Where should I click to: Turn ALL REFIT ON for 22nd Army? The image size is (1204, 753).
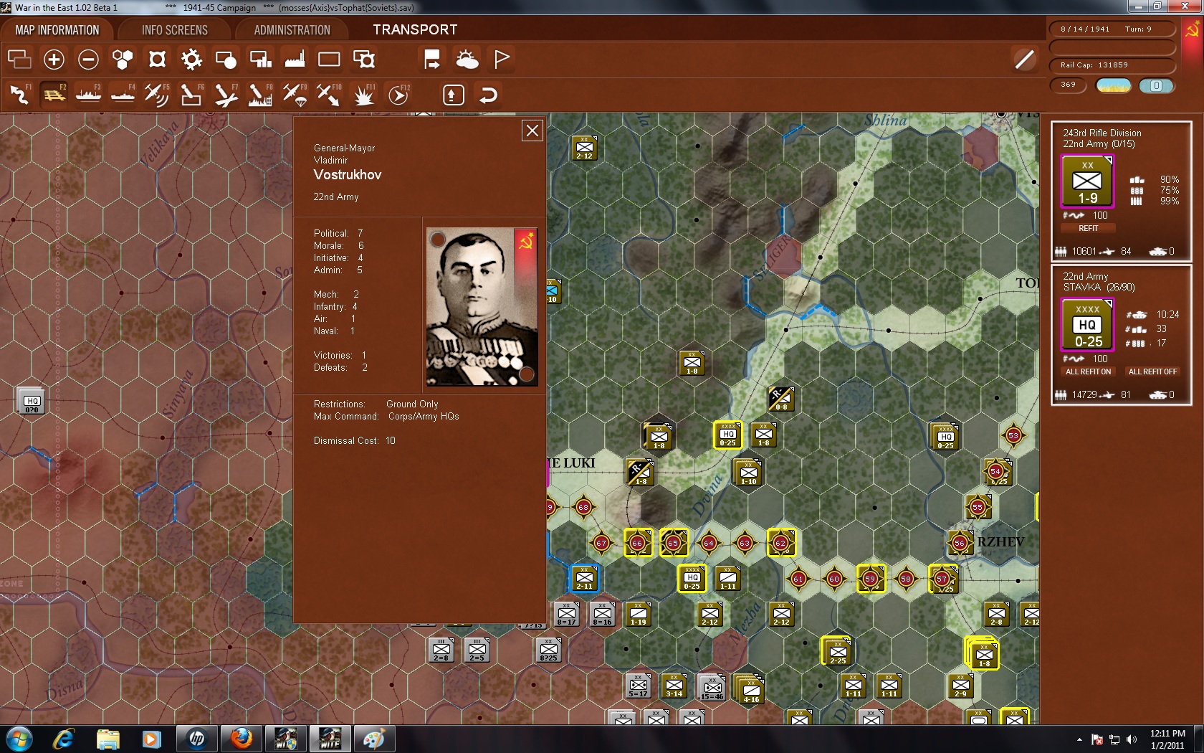coord(1088,371)
